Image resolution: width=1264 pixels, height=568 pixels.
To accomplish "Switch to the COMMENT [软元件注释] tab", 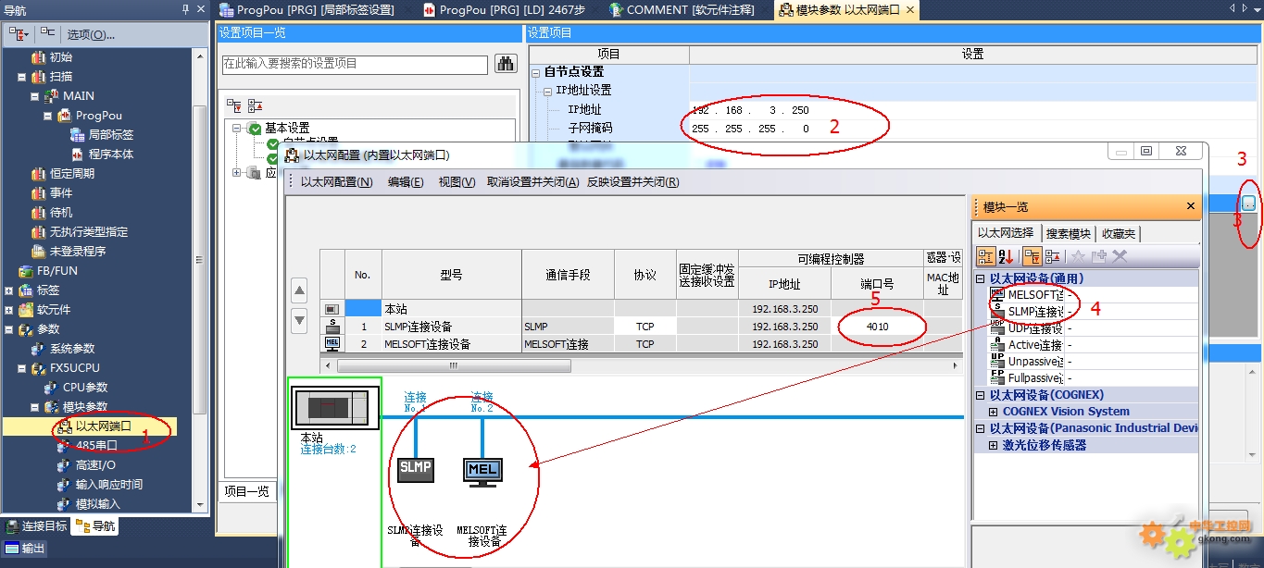I will click(x=682, y=10).
